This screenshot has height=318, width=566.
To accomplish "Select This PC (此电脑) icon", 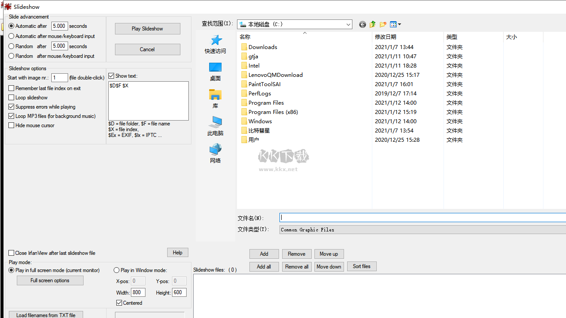I will (x=215, y=126).
